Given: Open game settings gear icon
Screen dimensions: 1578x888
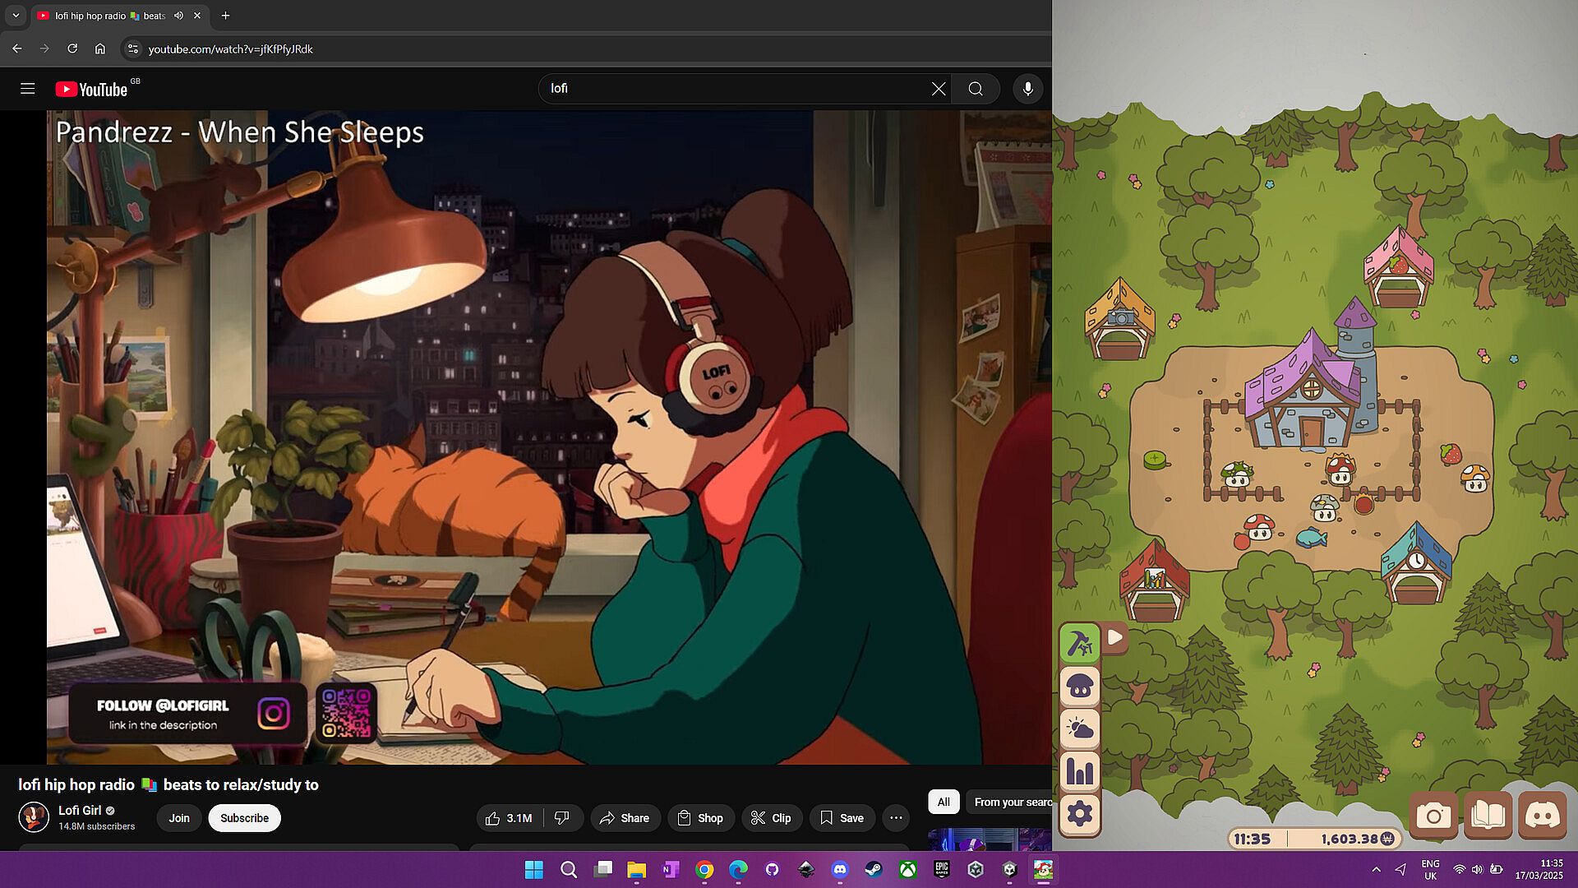Looking at the screenshot, I should [x=1079, y=814].
